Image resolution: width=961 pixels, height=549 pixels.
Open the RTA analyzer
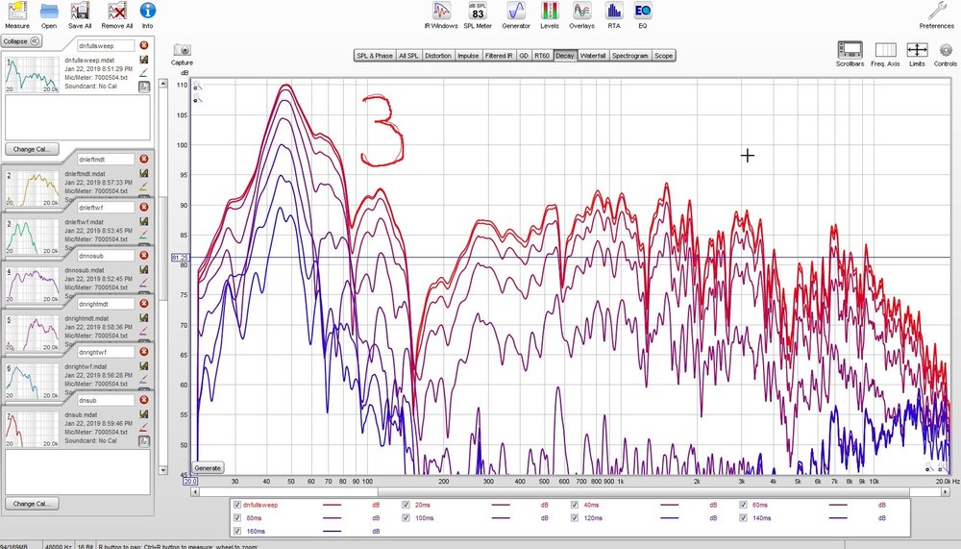[613, 15]
